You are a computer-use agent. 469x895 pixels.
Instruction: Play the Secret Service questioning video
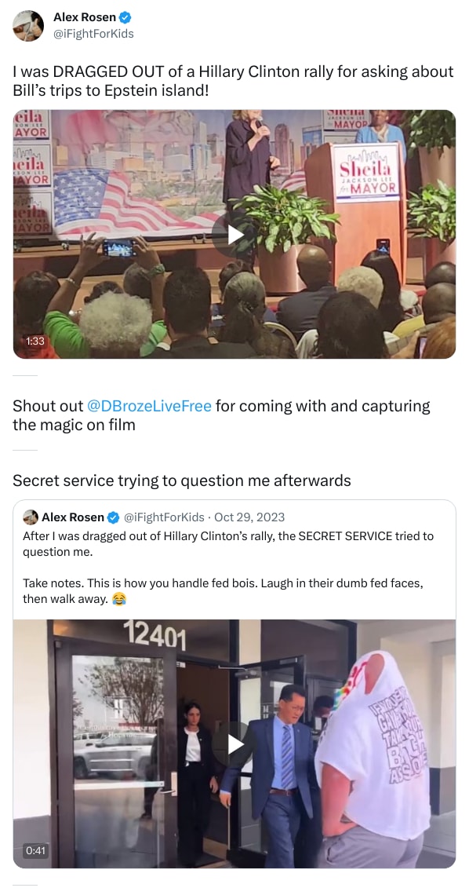[234, 743]
